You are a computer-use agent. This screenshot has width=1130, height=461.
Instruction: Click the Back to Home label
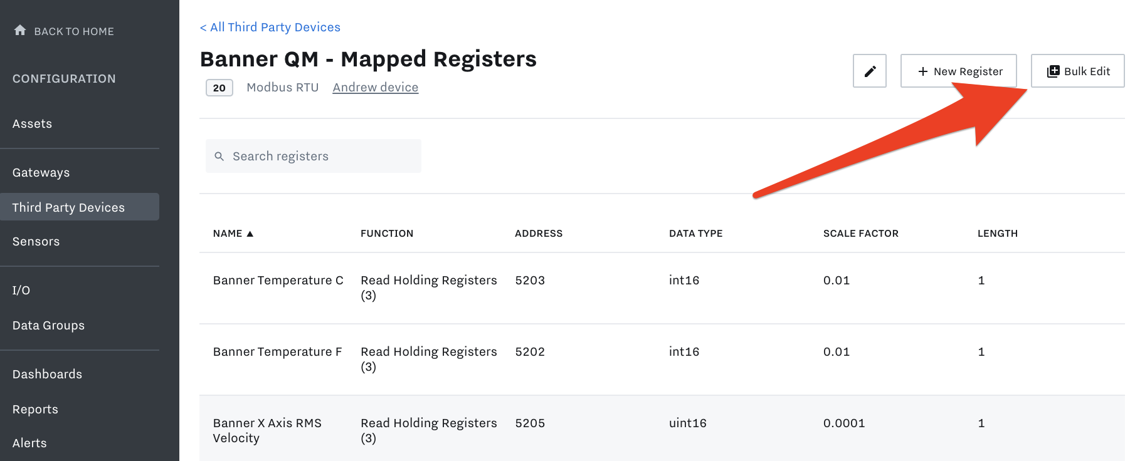(74, 31)
